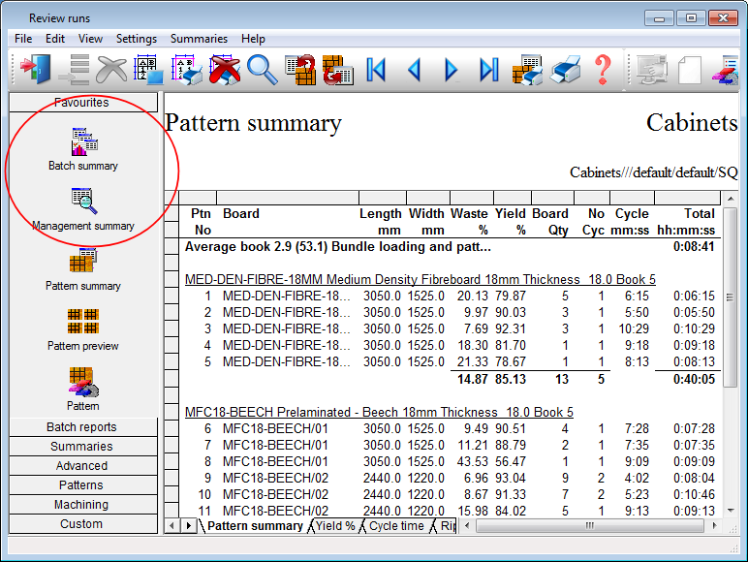This screenshot has height=562, width=748.
Task: Go to previous run arrow
Action: [414, 70]
